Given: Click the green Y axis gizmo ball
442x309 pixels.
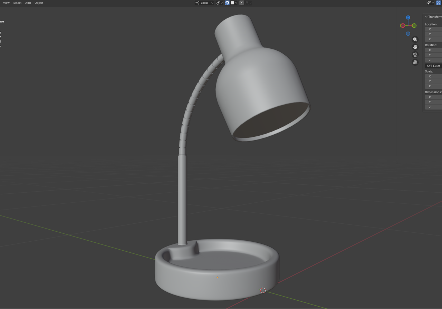Looking at the screenshot, I should (x=414, y=25).
